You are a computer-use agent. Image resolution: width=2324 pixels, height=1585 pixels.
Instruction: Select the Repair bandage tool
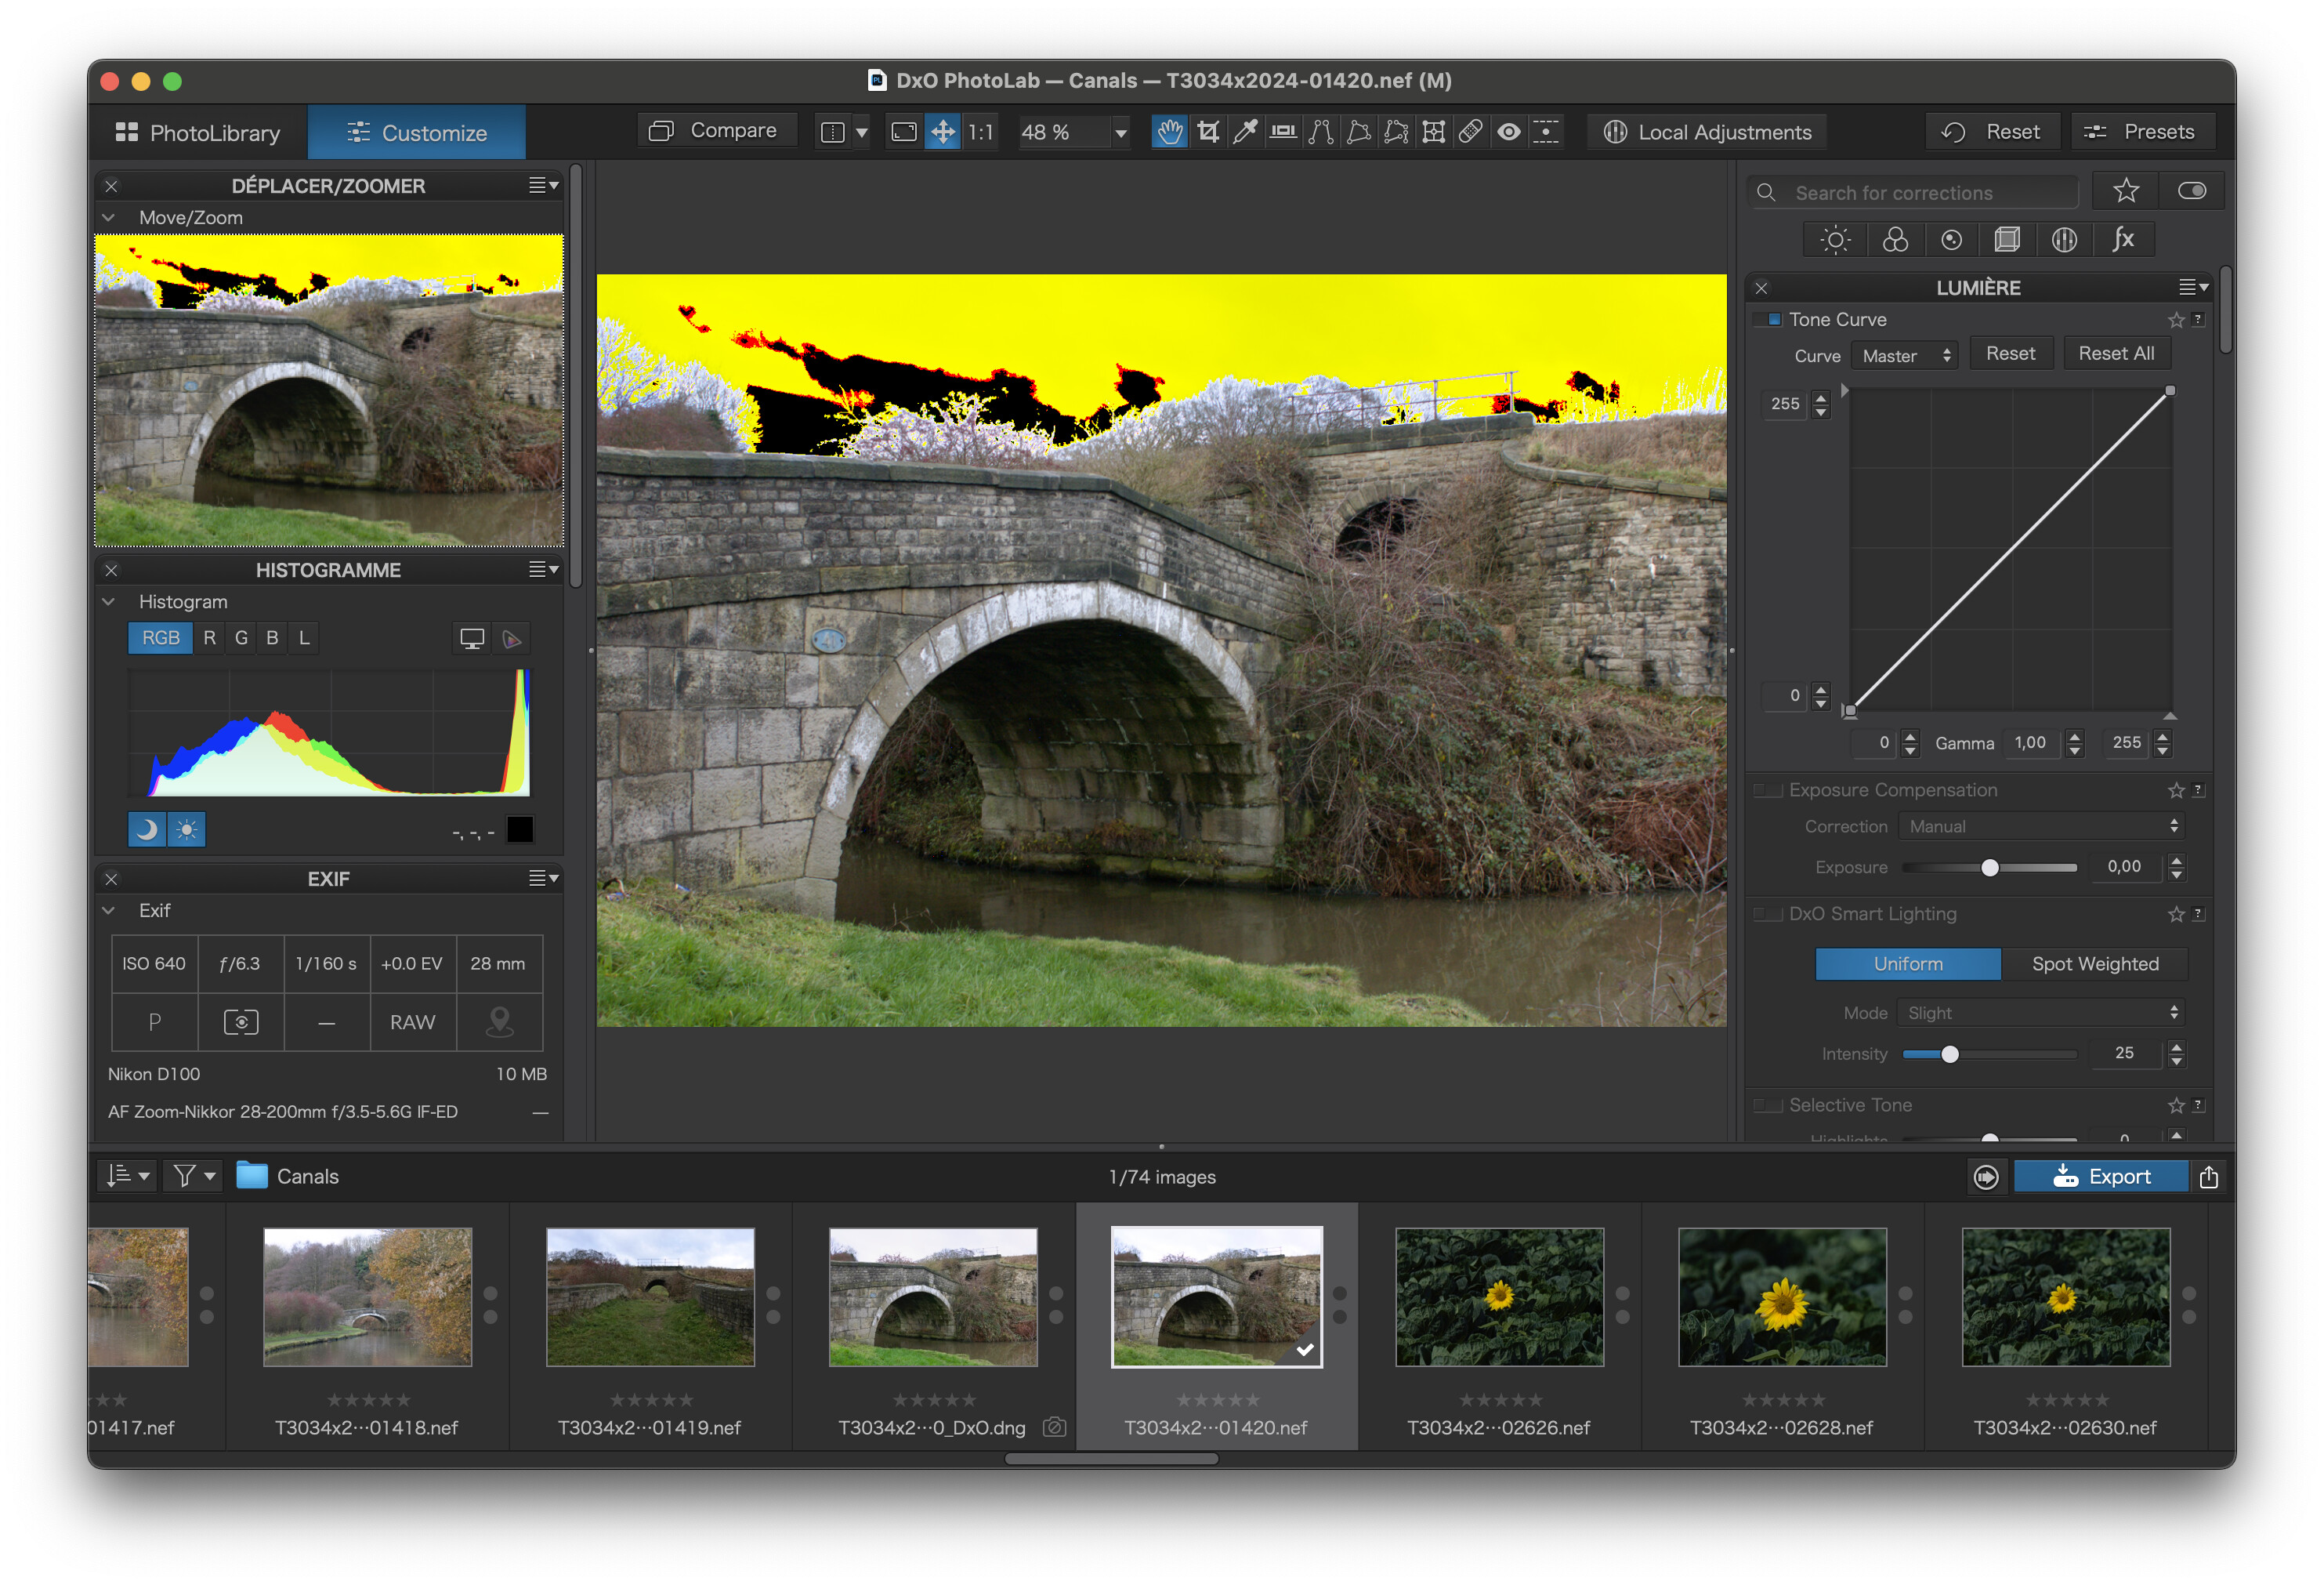1470,132
